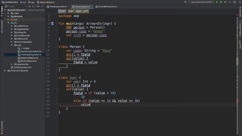Click the scroll-from-source target icon in the Project panel
The width and height of the screenshot is (242, 136).
[x=29, y=6]
